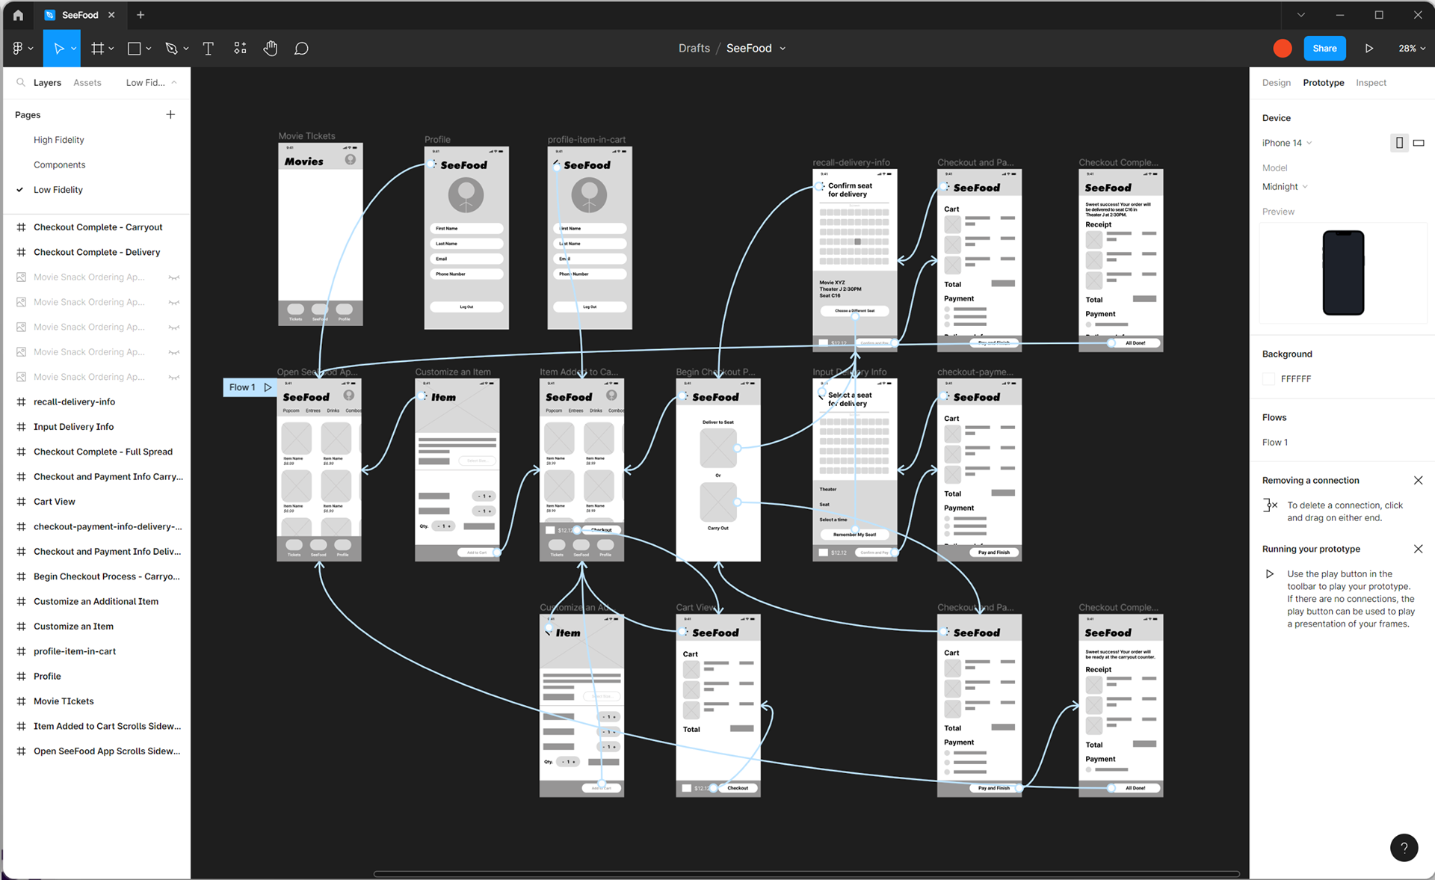Select the Rectangle shape tool
The height and width of the screenshot is (880, 1435).
pos(135,49)
